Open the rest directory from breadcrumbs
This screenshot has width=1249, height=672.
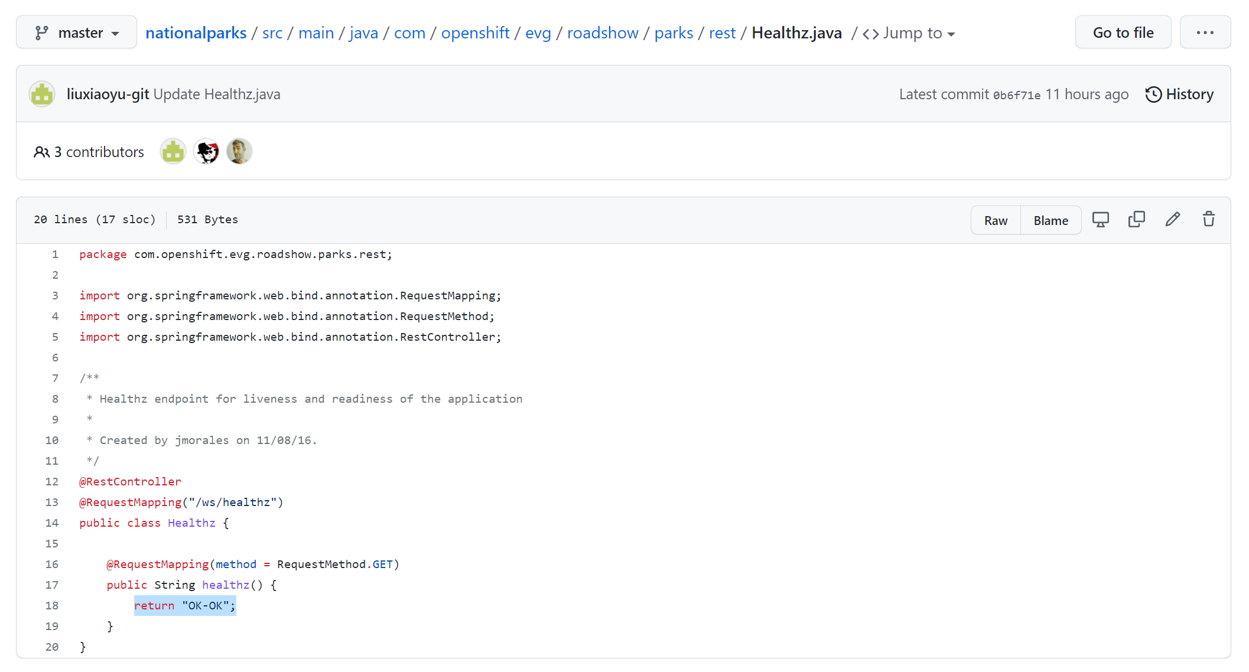coord(722,33)
